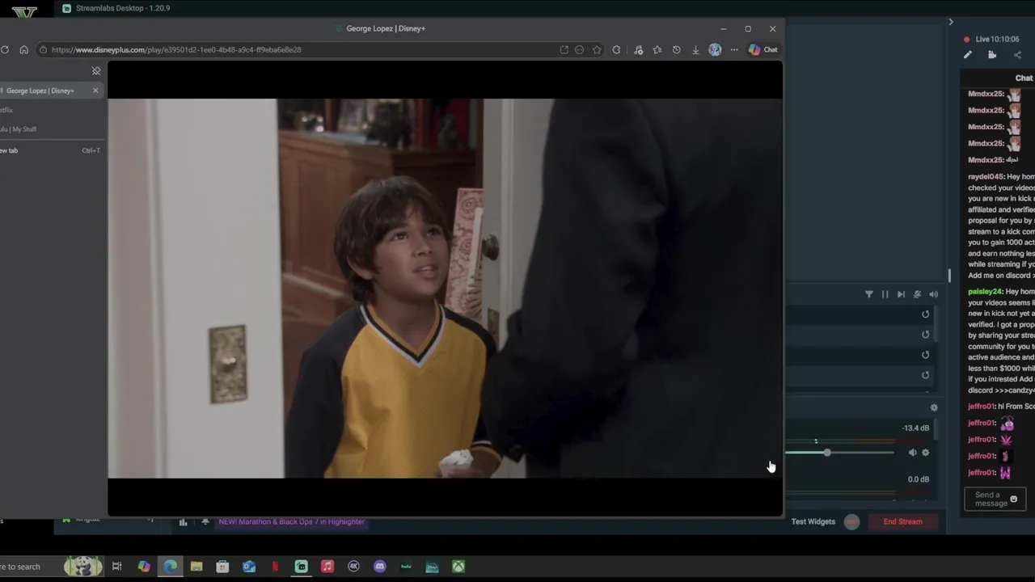Mute the audio source at -13.4 dB
Viewport: 1035px width, 582px height.
click(913, 453)
